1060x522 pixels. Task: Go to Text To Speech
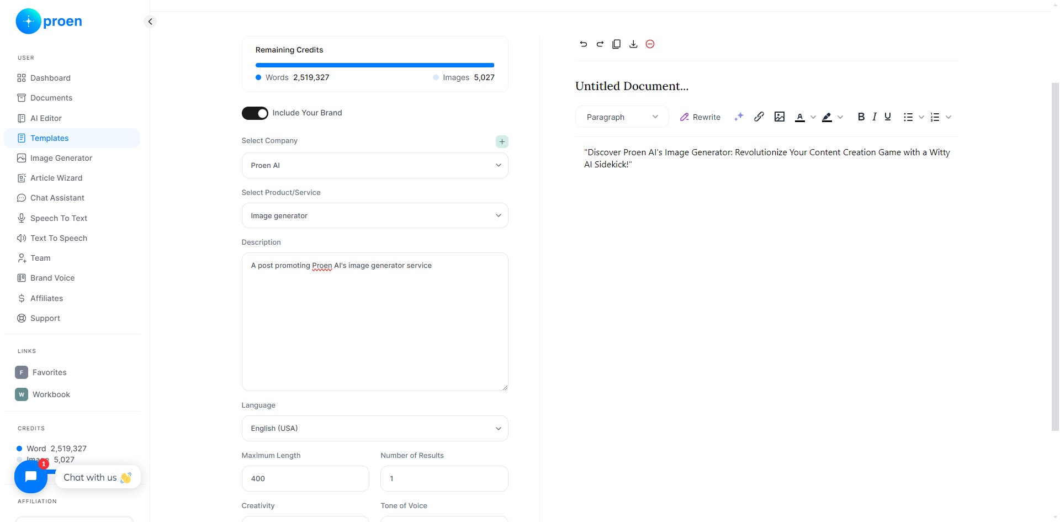[72, 238]
